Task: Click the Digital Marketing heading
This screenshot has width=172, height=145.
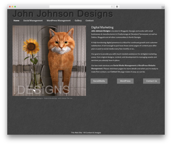Action: 102,27
